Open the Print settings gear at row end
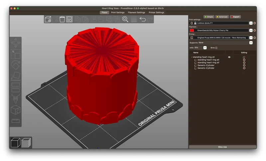 pos(255,23)
